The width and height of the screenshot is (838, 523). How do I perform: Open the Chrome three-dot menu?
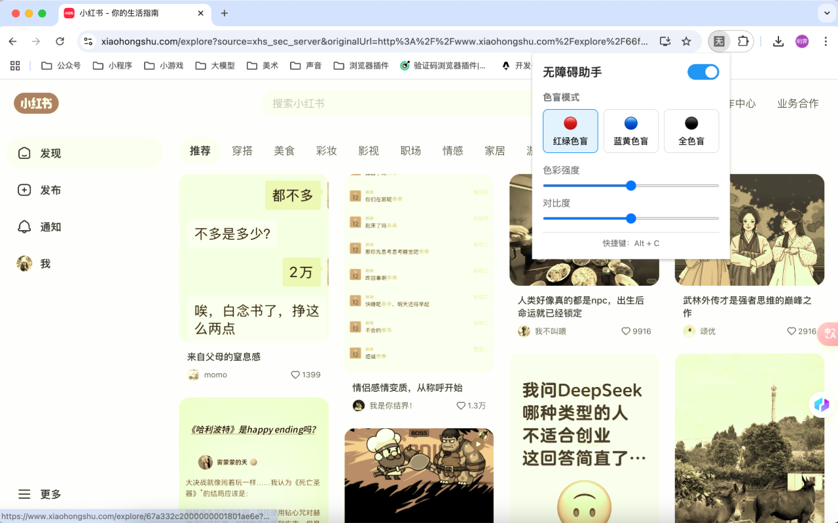pos(825,41)
